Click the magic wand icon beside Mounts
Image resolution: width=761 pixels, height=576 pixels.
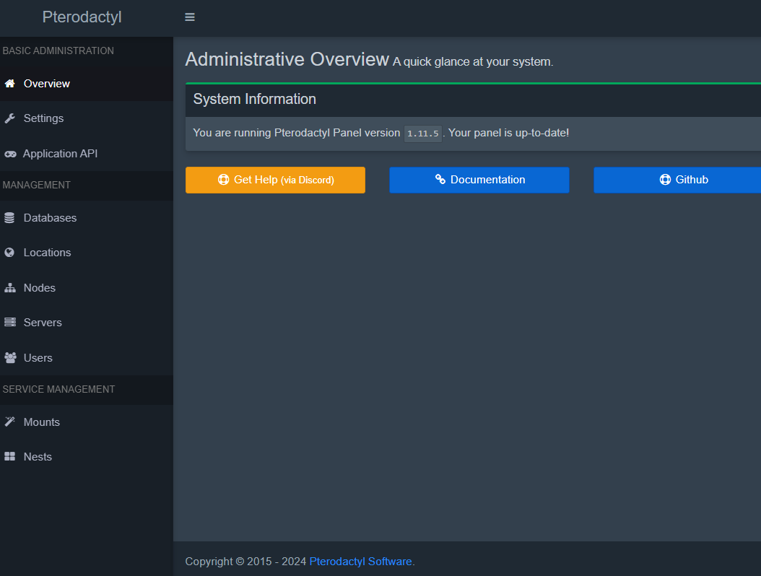pos(9,422)
